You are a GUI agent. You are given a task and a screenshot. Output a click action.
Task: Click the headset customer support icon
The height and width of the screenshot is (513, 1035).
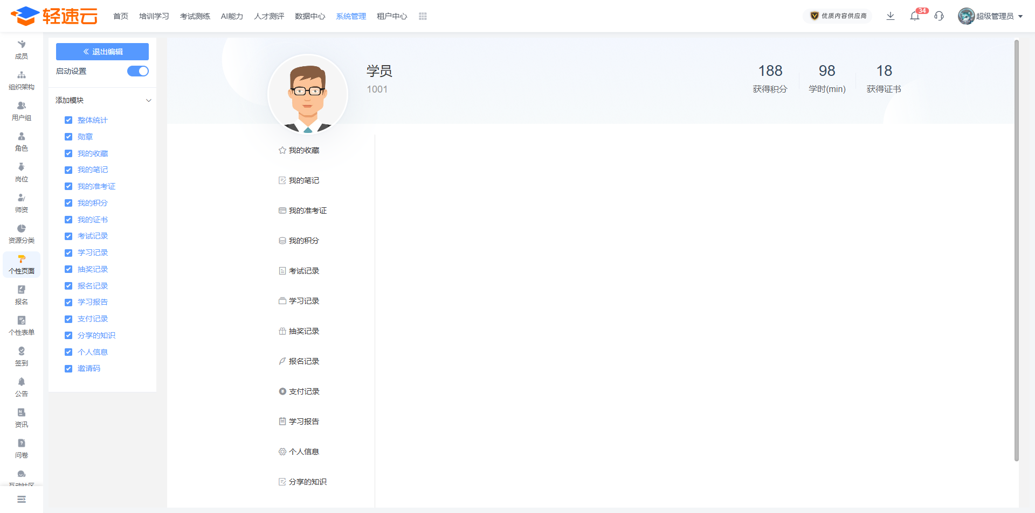point(939,16)
